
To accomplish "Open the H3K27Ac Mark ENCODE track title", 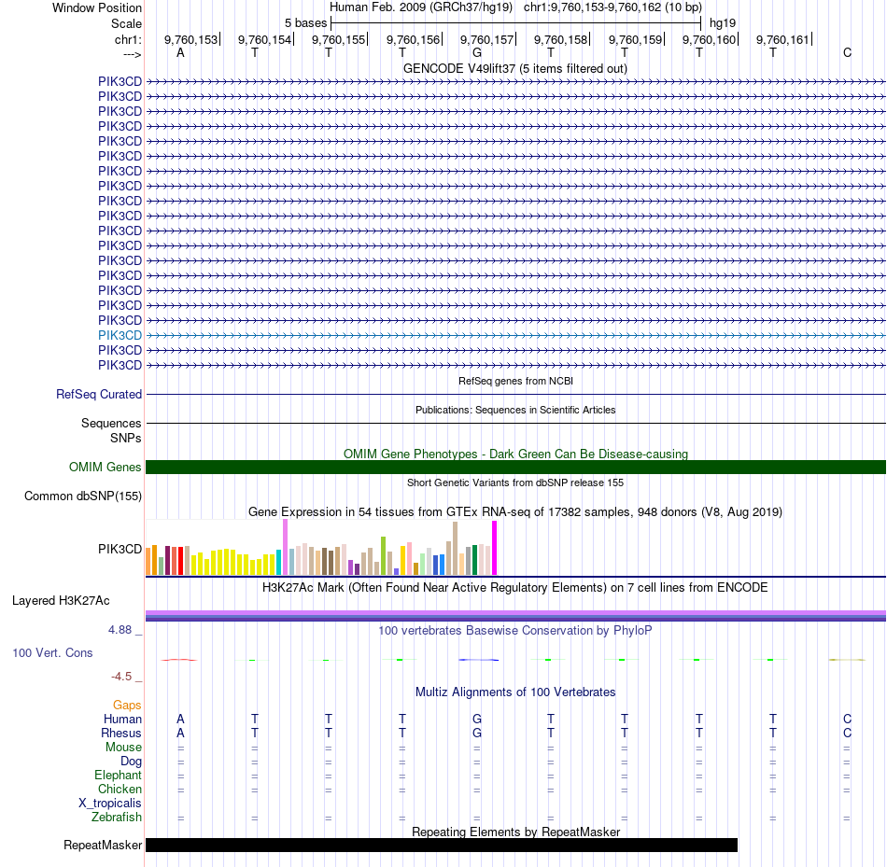I will pos(515,588).
